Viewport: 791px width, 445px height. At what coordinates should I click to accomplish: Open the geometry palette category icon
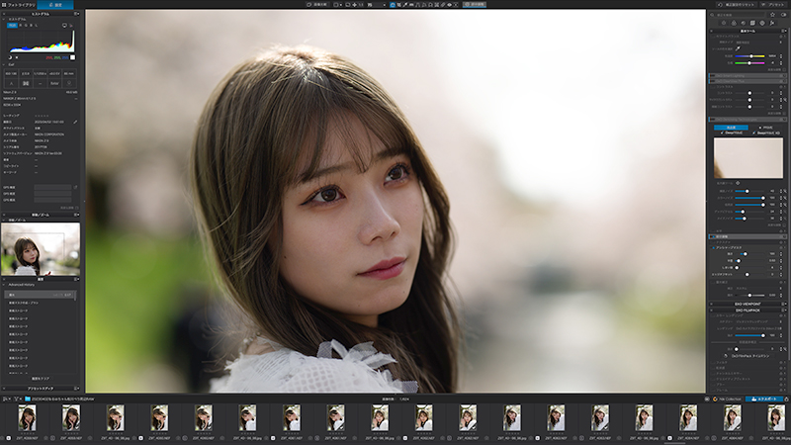coord(752,23)
